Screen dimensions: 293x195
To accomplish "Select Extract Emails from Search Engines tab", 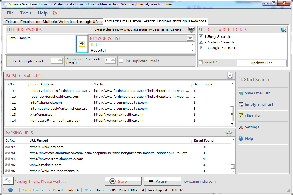I will [x=155, y=21].
